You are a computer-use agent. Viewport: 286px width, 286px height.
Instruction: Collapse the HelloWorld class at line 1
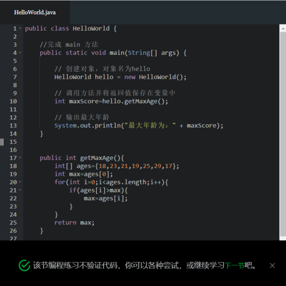20,29
